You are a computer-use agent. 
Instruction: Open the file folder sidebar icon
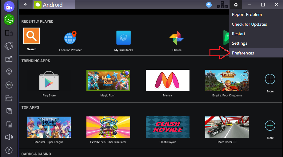(9, 98)
